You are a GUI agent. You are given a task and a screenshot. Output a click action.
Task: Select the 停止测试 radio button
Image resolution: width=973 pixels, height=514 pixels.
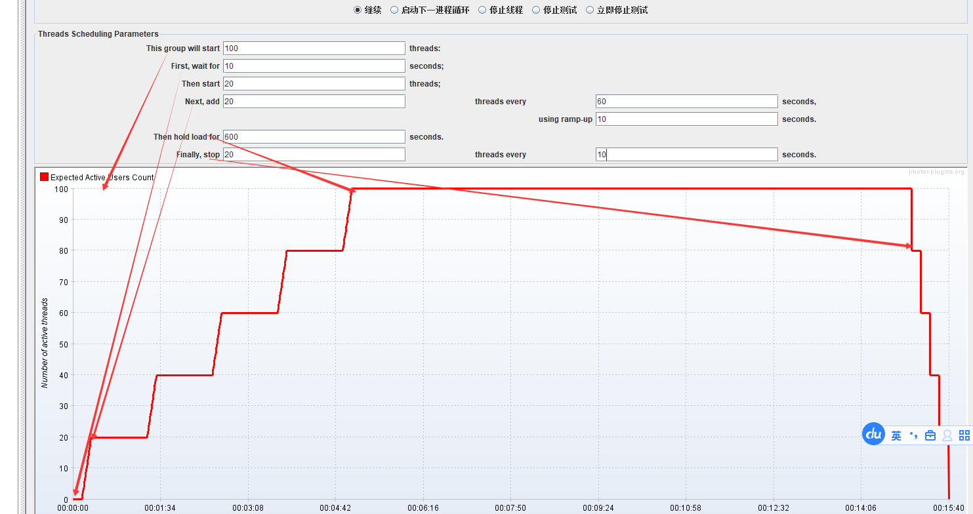536,10
